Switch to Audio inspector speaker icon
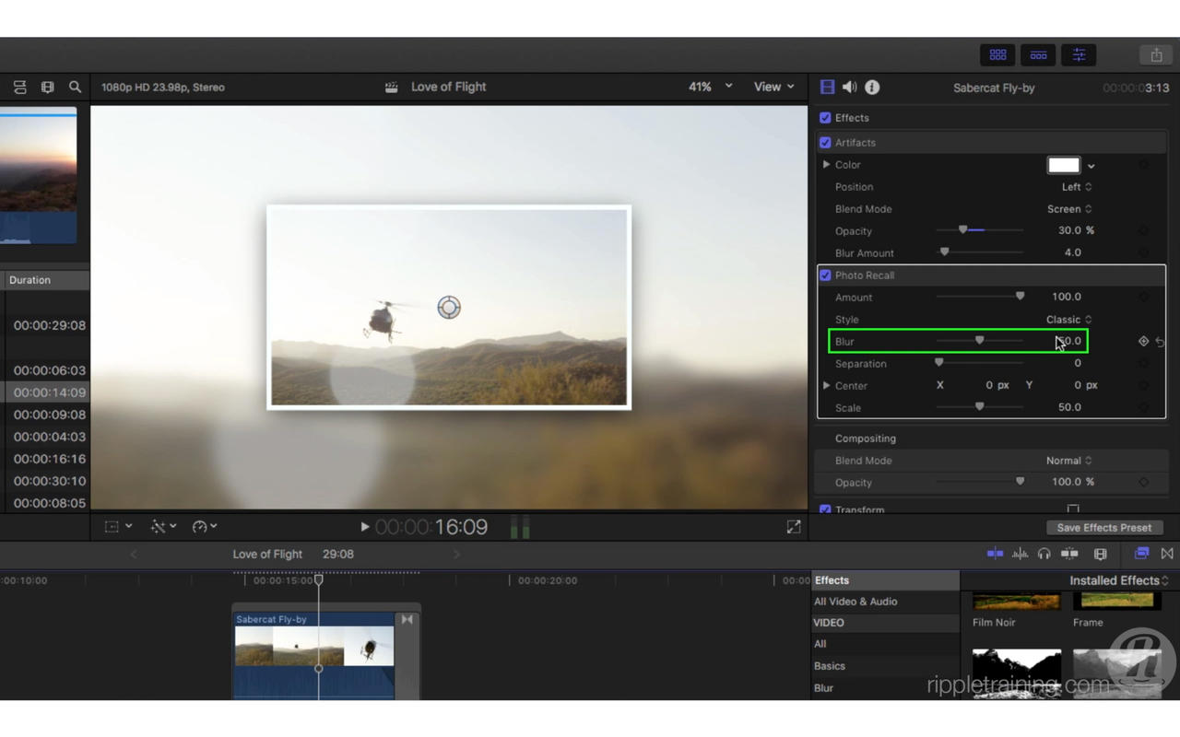The width and height of the screenshot is (1180, 737). tap(849, 87)
